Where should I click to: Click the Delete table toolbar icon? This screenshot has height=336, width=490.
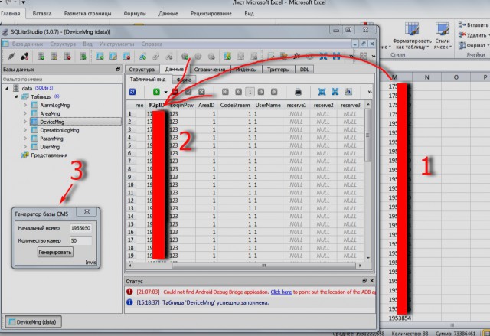126,56
